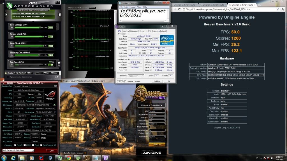The width and height of the screenshot is (287, 161).
Task: Enable the Multi monitor checkbox
Action: point(149,127)
